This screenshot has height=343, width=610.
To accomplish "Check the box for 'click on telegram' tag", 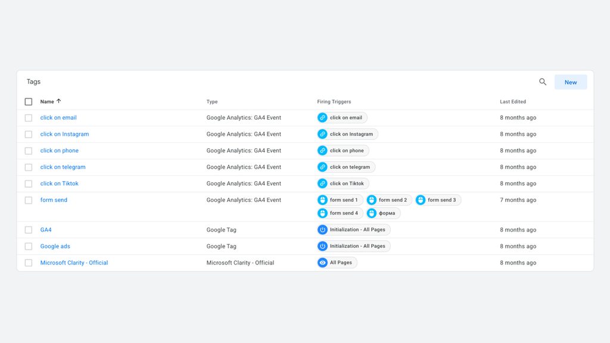I will tap(29, 167).
